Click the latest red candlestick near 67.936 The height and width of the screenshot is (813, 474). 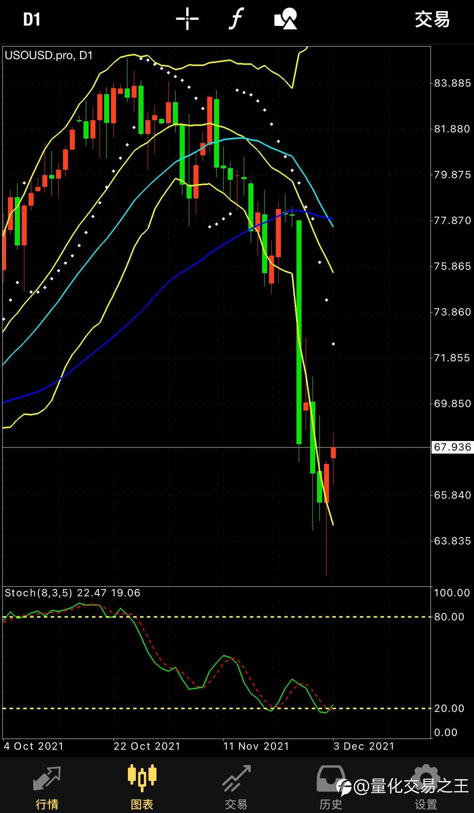(333, 452)
